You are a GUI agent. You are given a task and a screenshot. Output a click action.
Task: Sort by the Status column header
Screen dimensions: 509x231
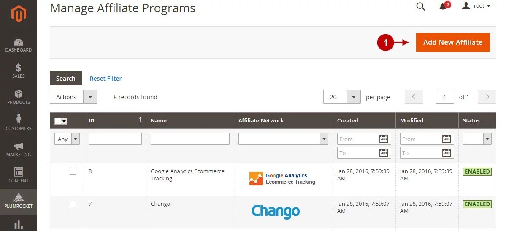pos(471,120)
